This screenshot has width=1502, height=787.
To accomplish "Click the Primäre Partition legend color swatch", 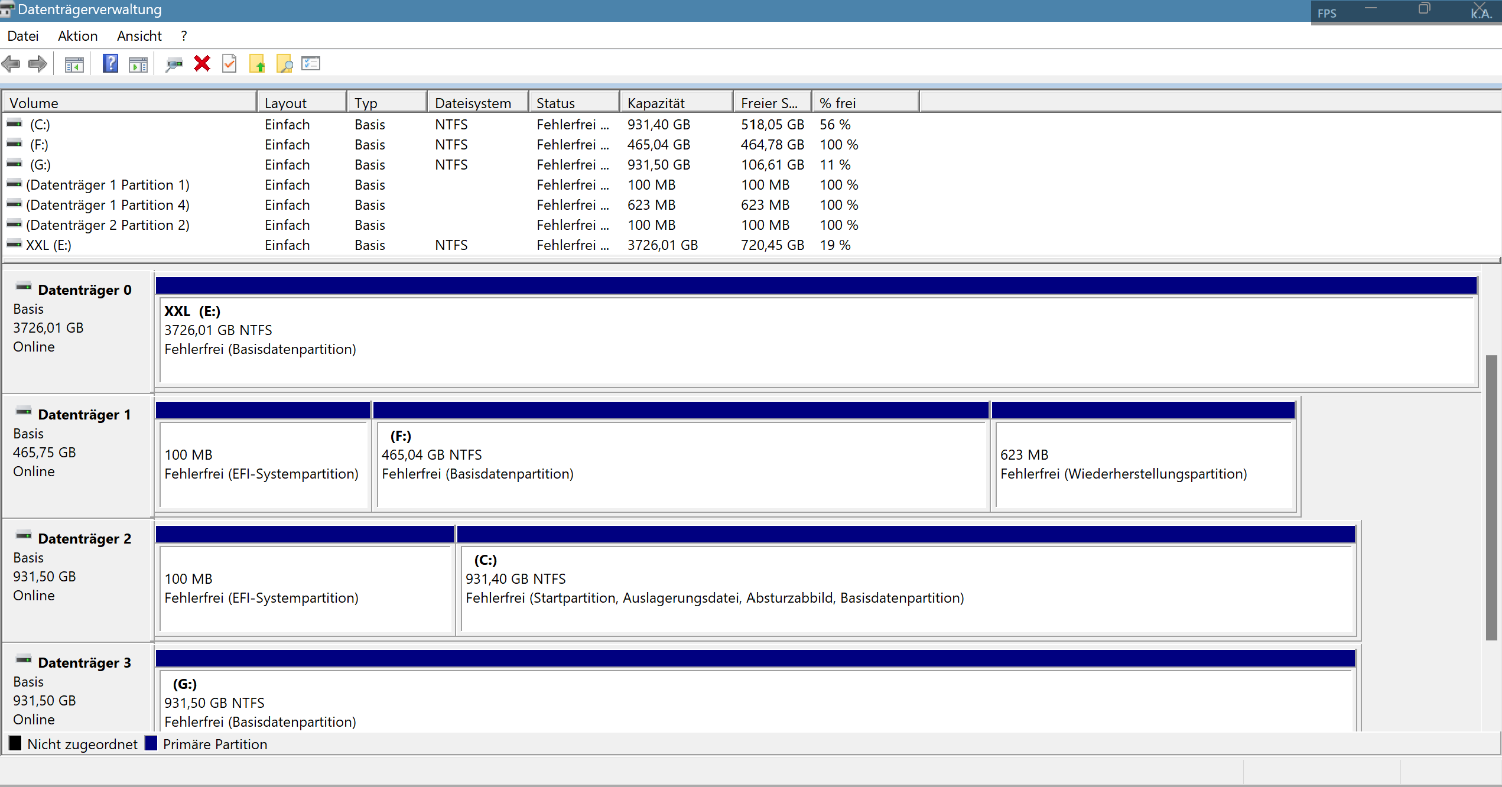I will [151, 743].
